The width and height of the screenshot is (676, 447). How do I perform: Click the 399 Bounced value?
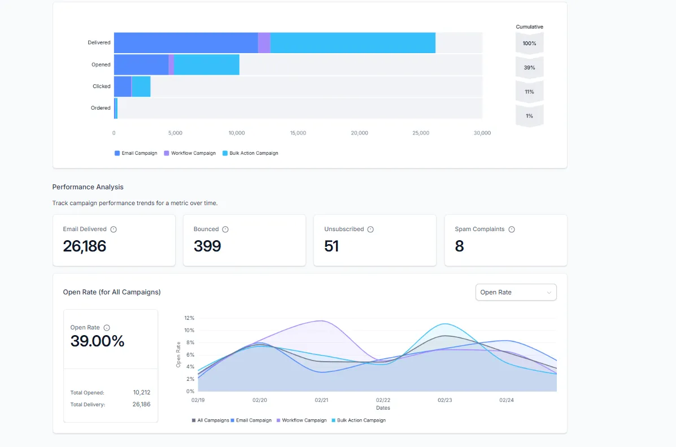pos(207,246)
